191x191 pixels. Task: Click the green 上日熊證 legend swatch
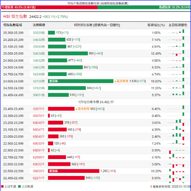19,187
